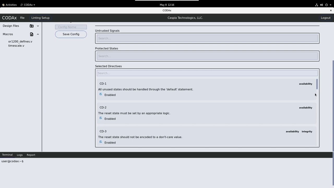This screenshot has width=334, height=188.
Task: Click the volume speaker icon
Action: (321, 5)
